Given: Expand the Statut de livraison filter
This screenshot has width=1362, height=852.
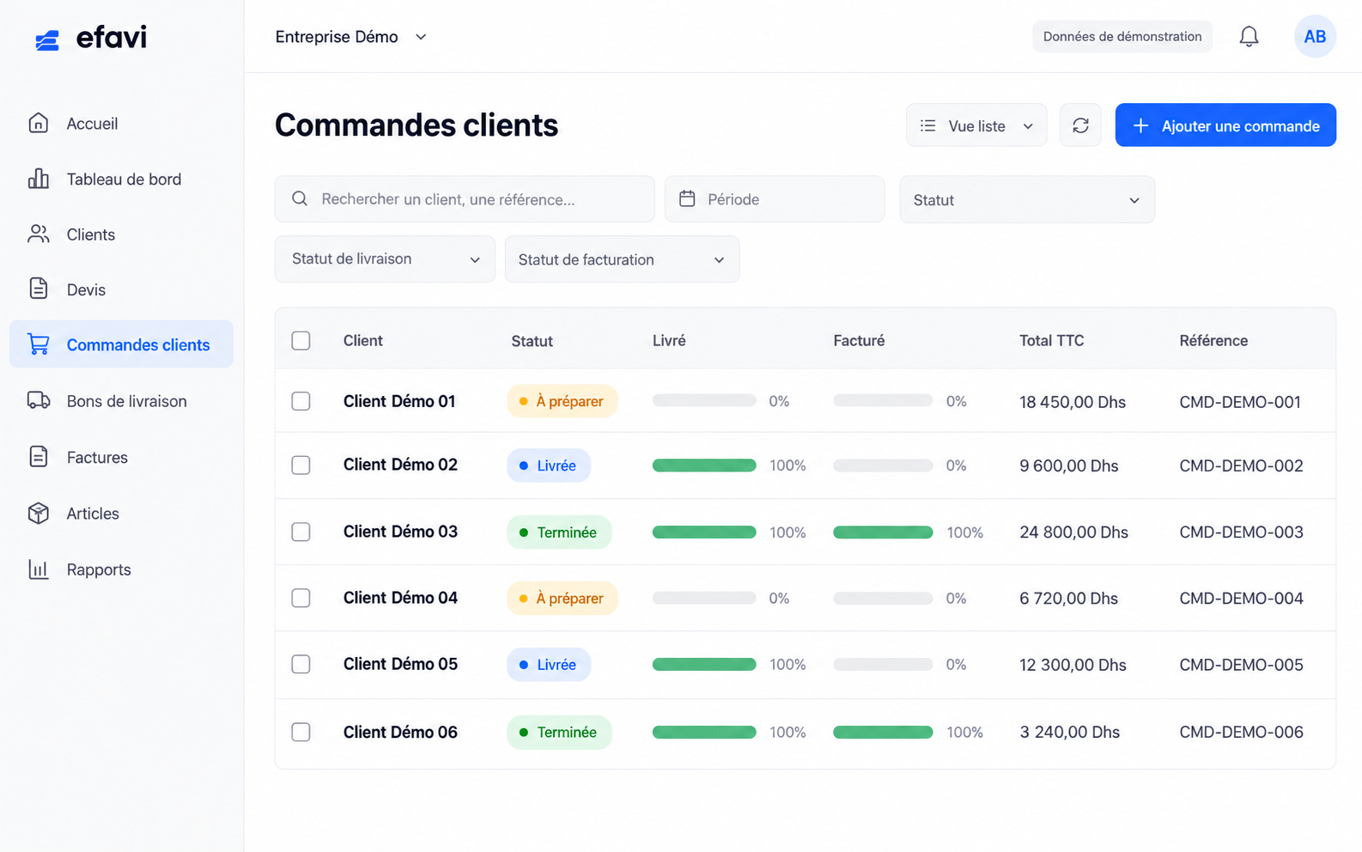Looking at the screenshot, I should point(385,259).
